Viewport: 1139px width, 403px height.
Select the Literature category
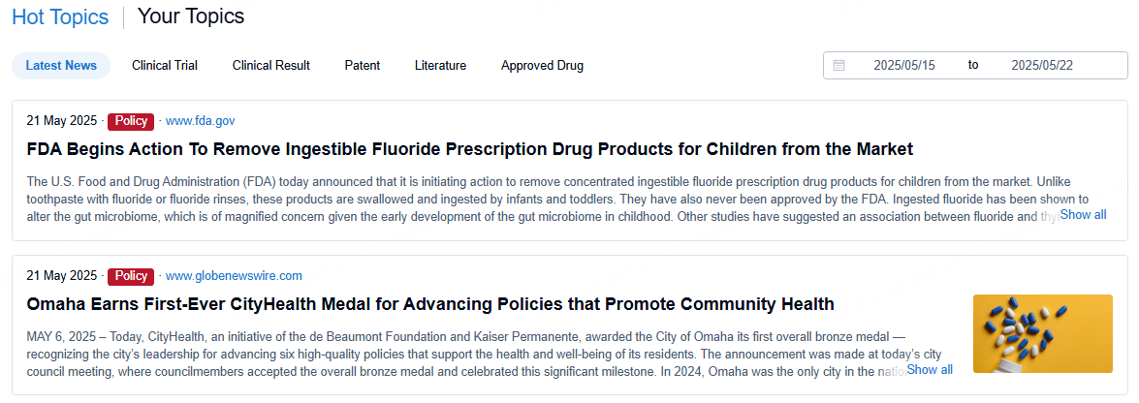(x=440, y=66)
